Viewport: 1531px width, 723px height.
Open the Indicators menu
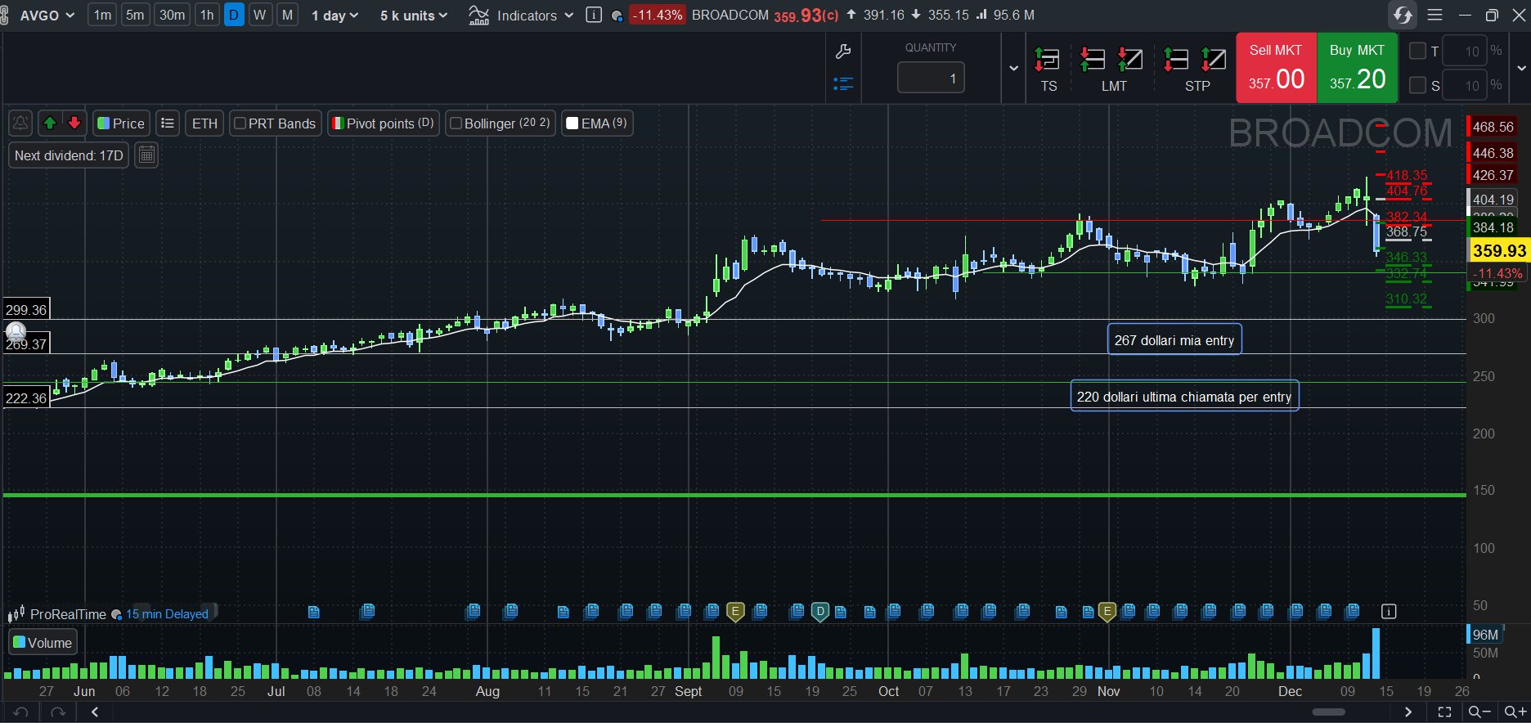click(x=522, y=16)
